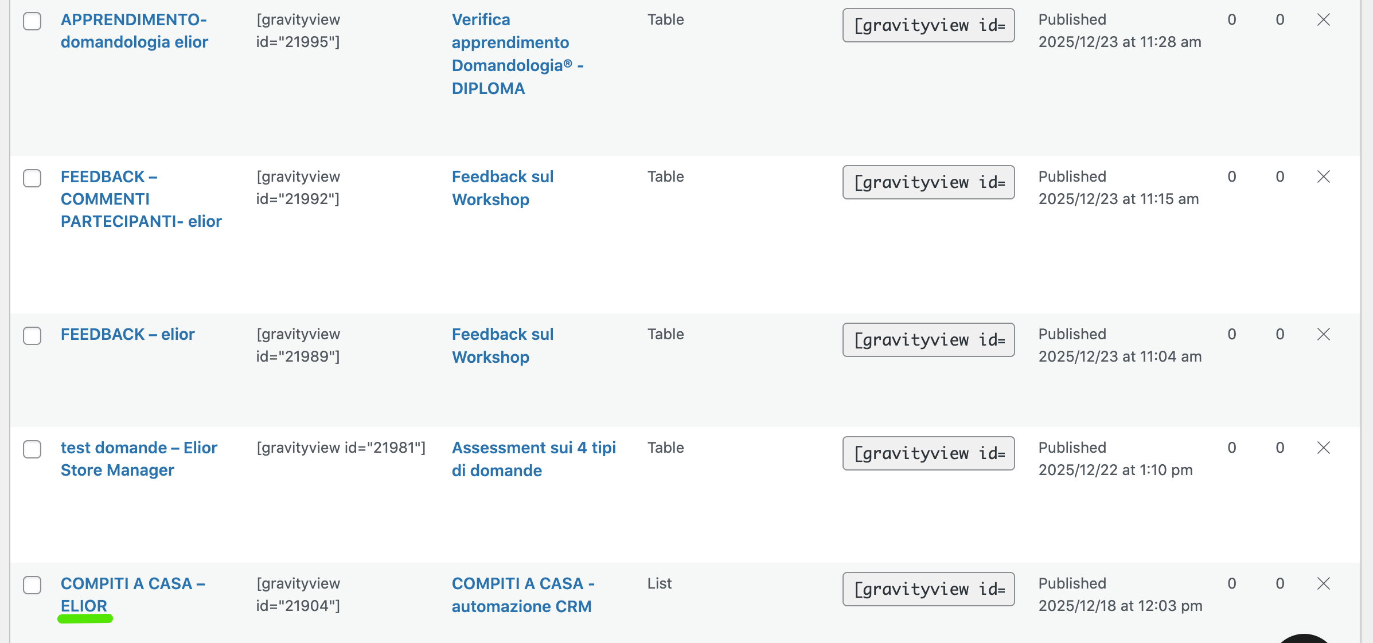Screen dimensions: 1373x643
Task: Check the FEEDBACK – elior row checkbox
Action: [32, 336]
